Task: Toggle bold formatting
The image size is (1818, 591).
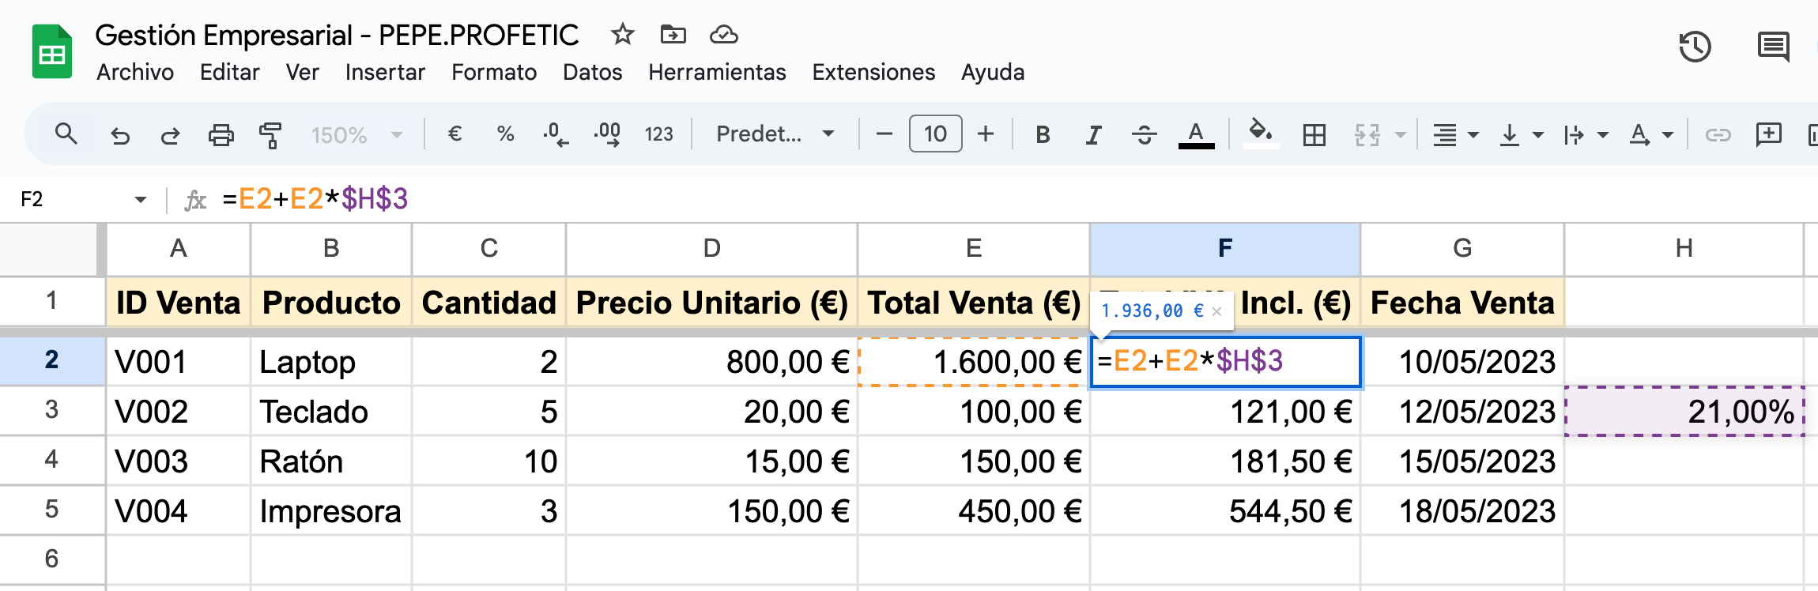Action: tap(1043, 135)
